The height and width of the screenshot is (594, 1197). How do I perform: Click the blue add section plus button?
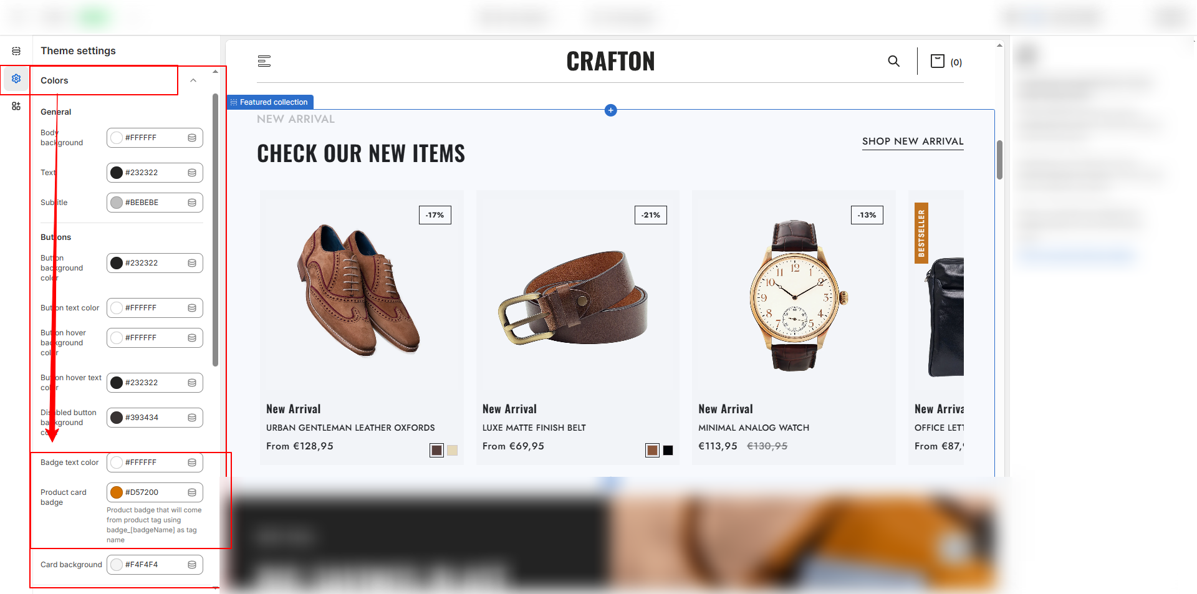611,110
